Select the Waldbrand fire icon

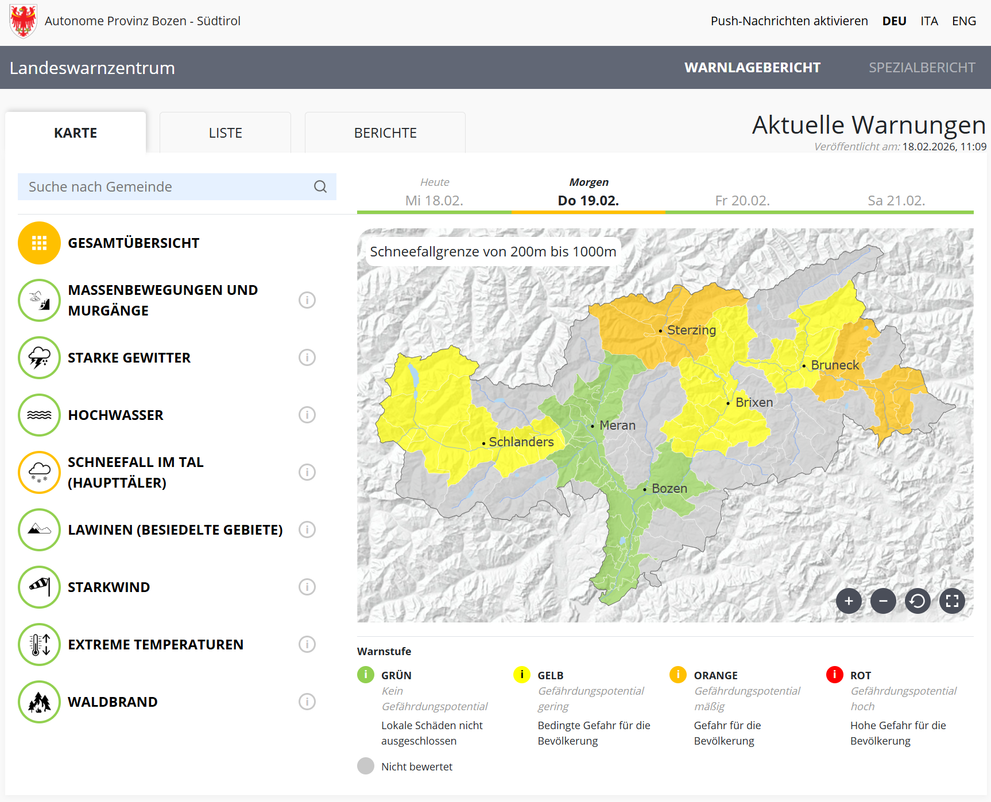point(39,702)
